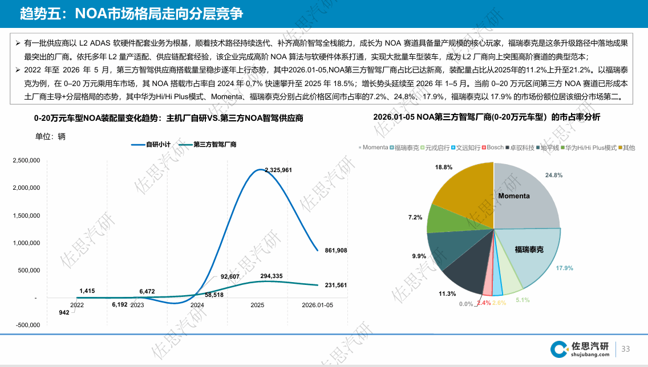
Task: Click the 2,500,000 y-axis label
Action: pyautogui.click(x=26, y=160)
